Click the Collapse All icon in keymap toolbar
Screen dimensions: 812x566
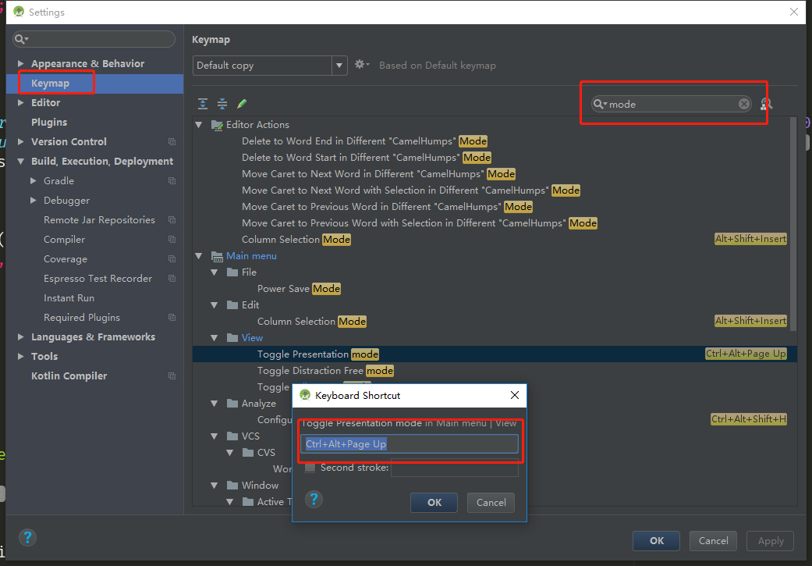point(222,104)
